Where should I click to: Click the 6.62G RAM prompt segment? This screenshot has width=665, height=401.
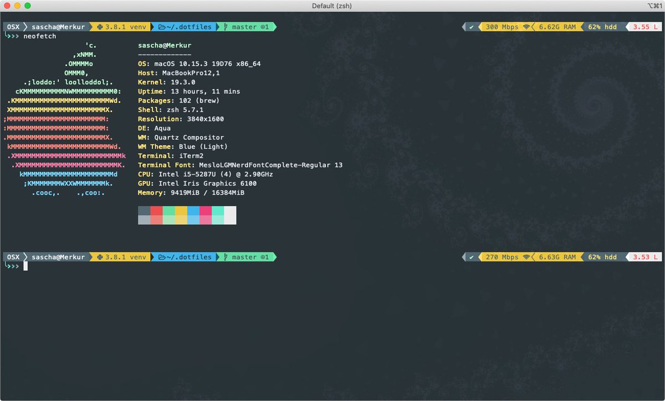click(557, 27)
